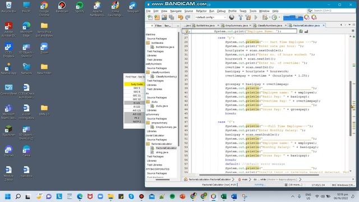The height and width of the screenshot is (202, 359).
Task: Click the Save All toolbar icon
Action: click(x=171, y=17)
